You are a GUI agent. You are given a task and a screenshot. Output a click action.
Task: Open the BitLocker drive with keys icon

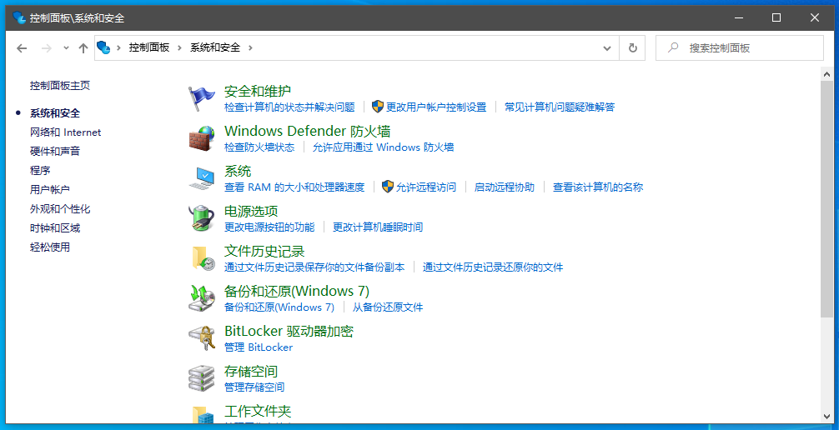tap(201, 338)
